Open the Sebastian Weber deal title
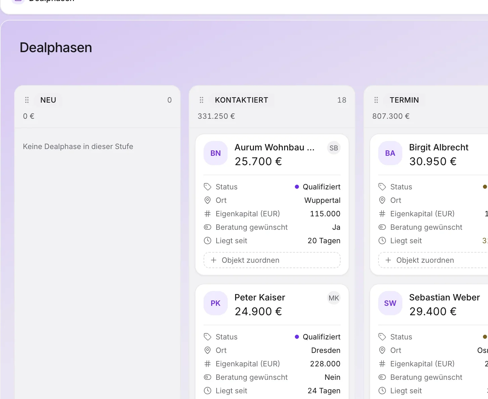 click(x=444, y=297)
